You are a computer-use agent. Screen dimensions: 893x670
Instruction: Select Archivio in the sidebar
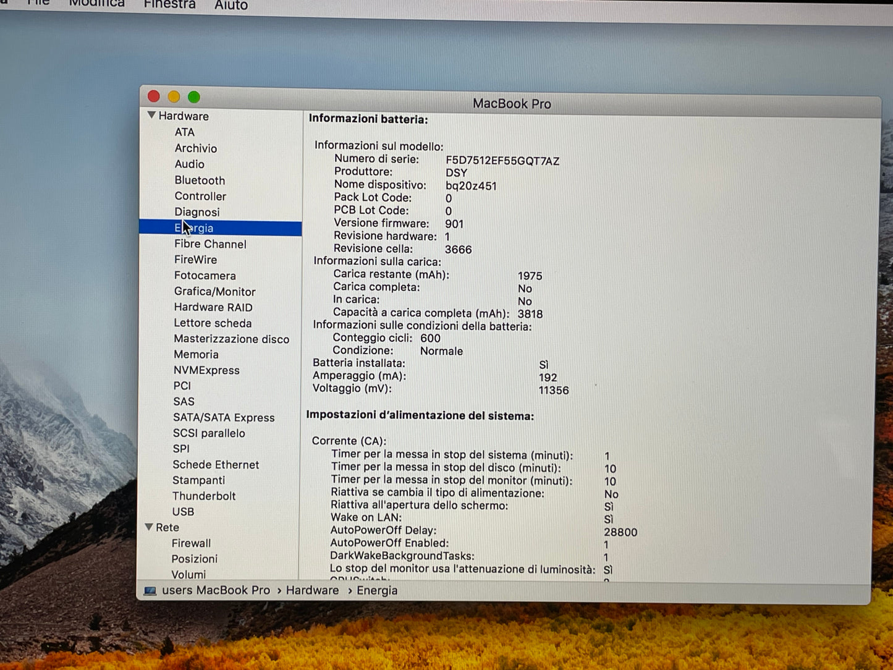[195, 148]
